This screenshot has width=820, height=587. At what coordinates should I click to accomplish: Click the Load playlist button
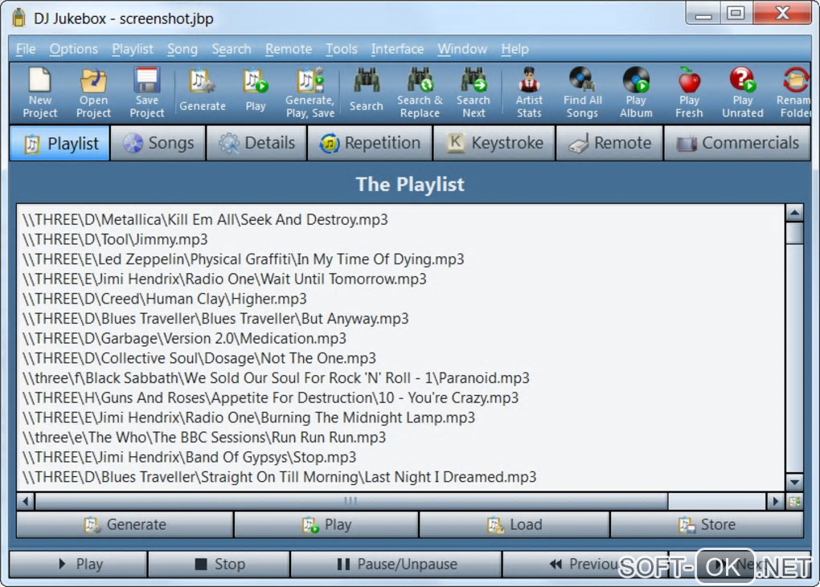pyautogui.click(x=514, y=524)
